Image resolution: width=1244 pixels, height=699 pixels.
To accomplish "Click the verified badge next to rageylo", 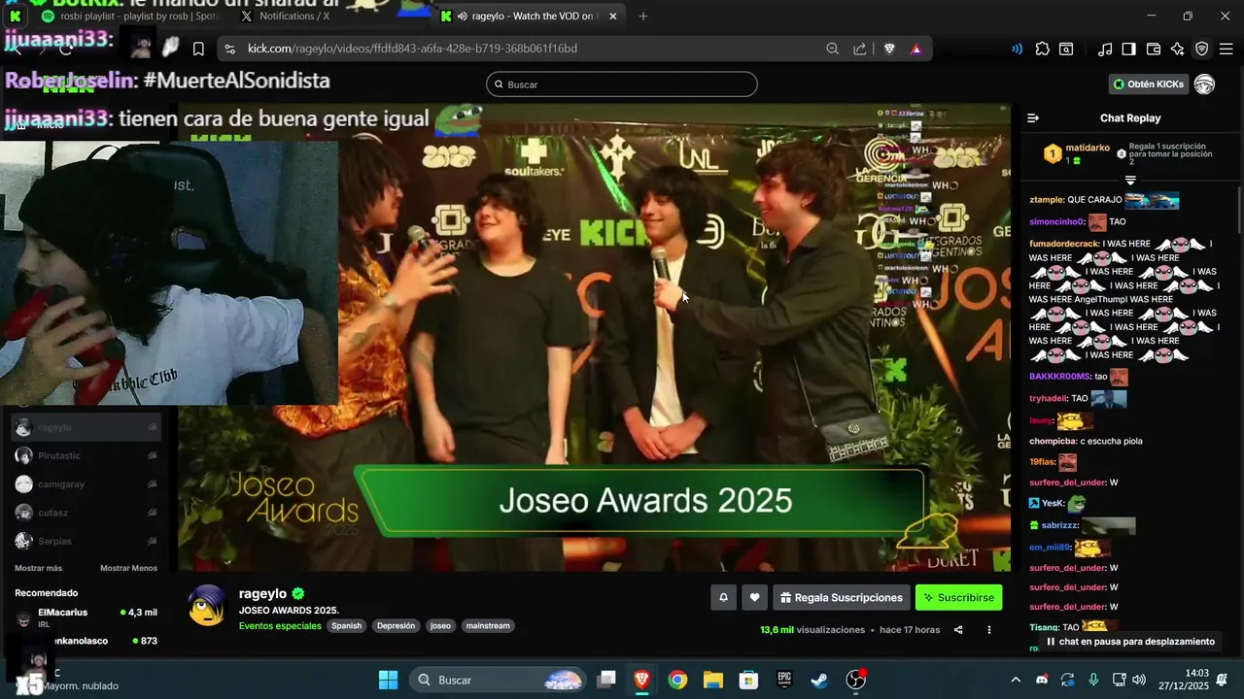I will 298,593.
